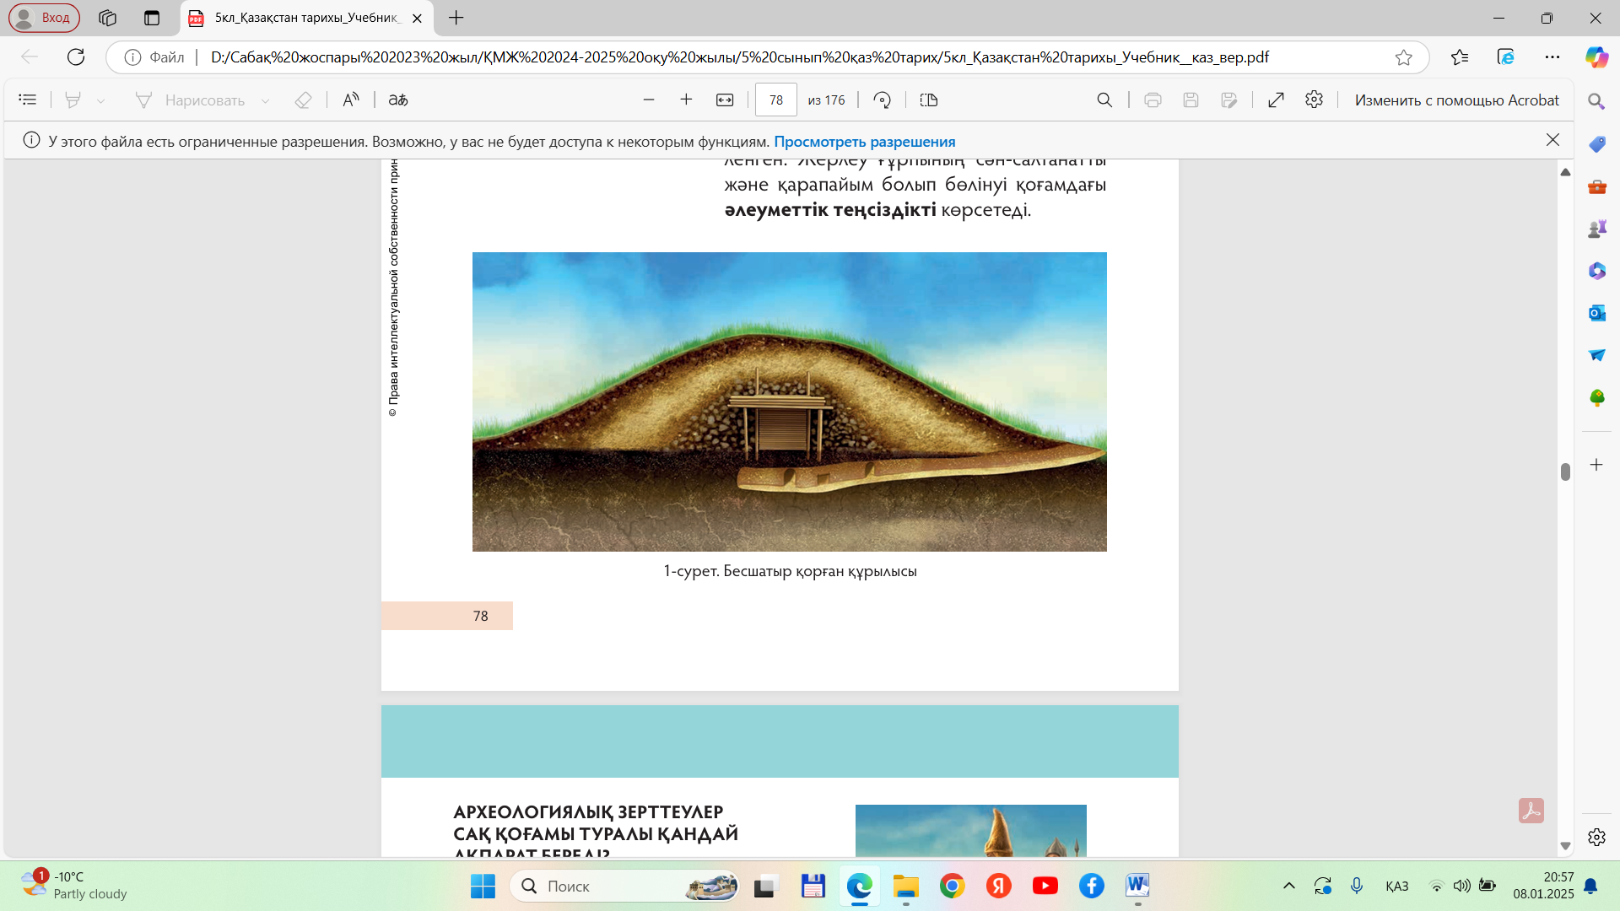The height and width of the screenshot is (911, 1620).
Task: Edit the page number field 78
Action: pyautogui.click(x=775, y=100)
